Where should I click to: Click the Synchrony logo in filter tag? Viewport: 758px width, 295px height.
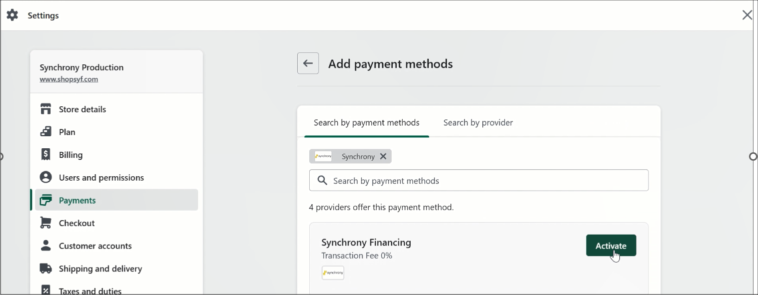323,156
